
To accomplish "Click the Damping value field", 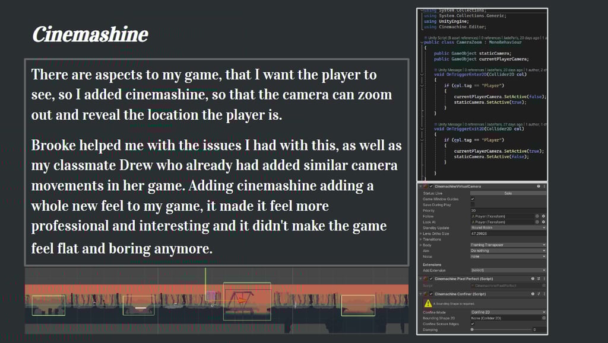I will 539,329.
